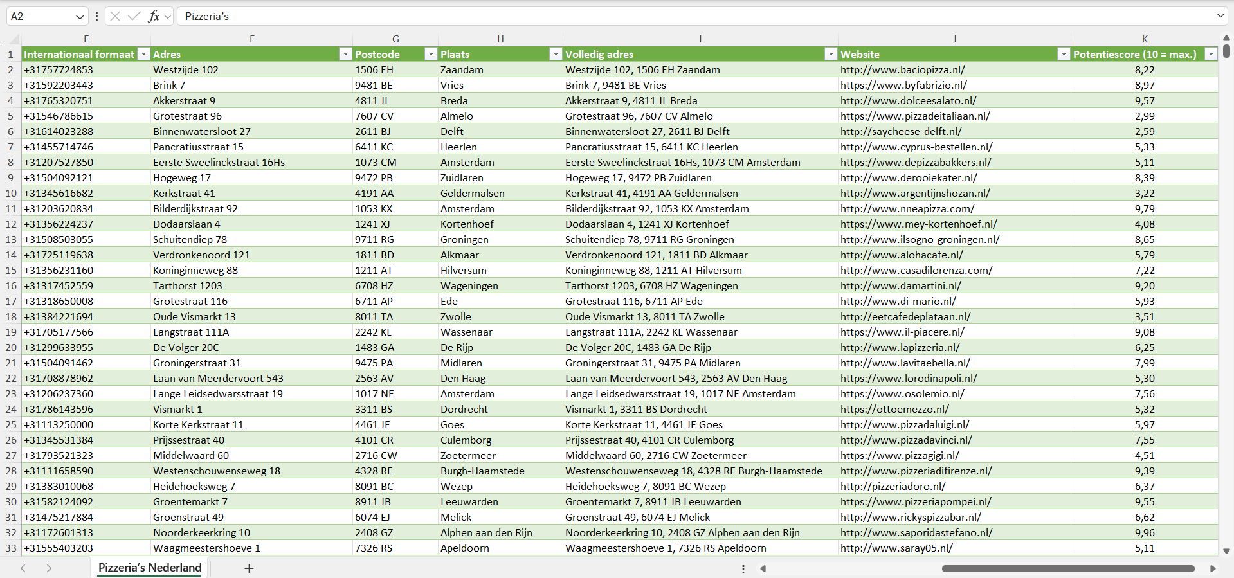Click the horizontal scrollbar thumb
1234x578 pixels.
[1067, 568]
